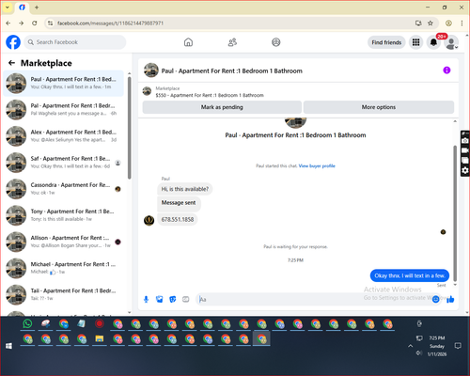Viewport: 470px width, 376px height.
Task: Choose a sticker icon
Action: point(173,300)
